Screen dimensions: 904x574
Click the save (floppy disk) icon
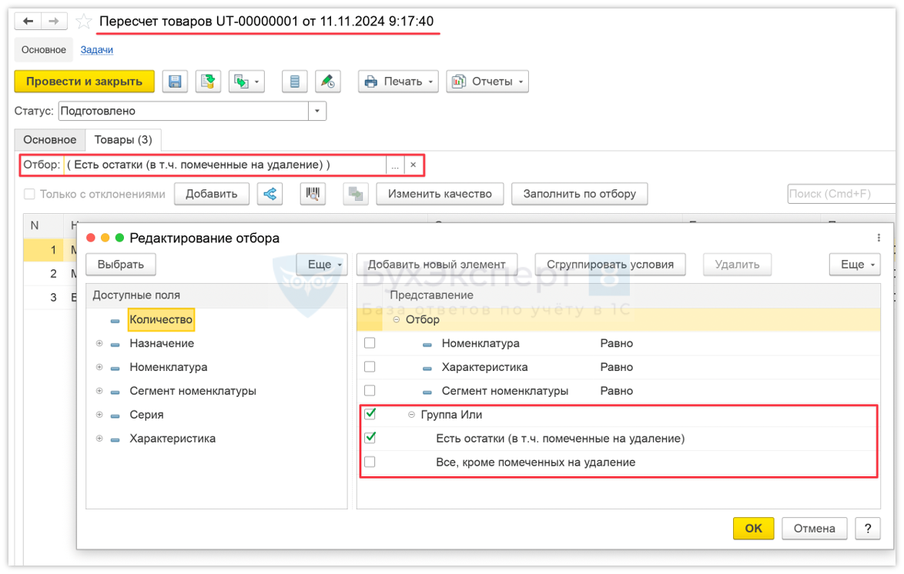pyautogui.click(x=175, y=82)
